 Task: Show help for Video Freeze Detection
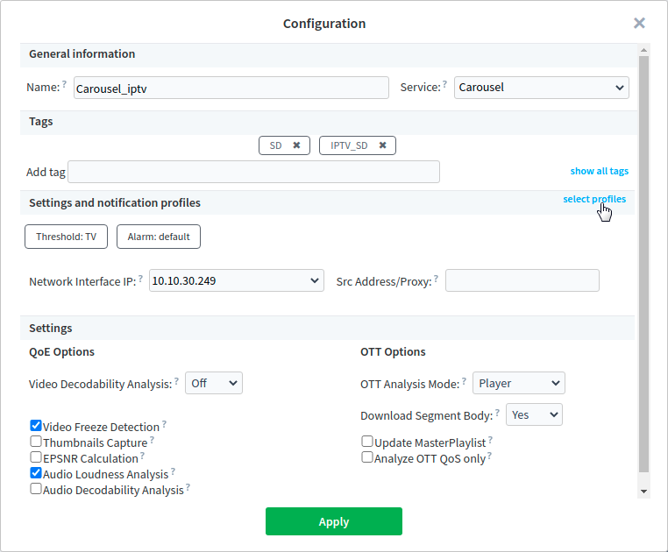pos(164,423)
